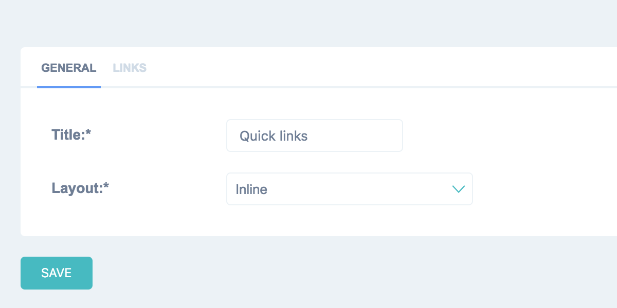
Task: Focus the Title input field
Action: pyautogui.click(x=314, y=136)
